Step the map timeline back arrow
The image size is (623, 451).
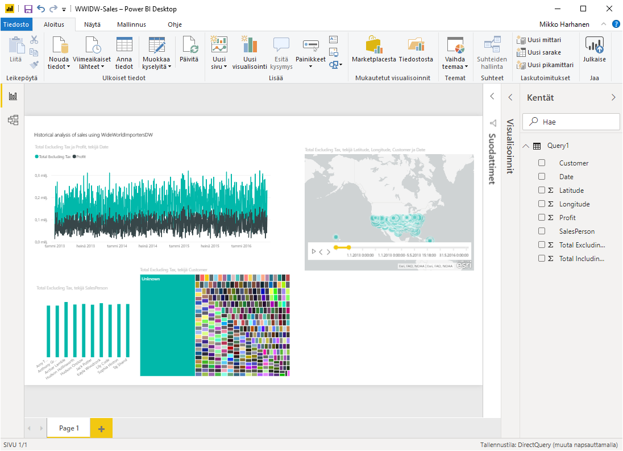[321, 251]
